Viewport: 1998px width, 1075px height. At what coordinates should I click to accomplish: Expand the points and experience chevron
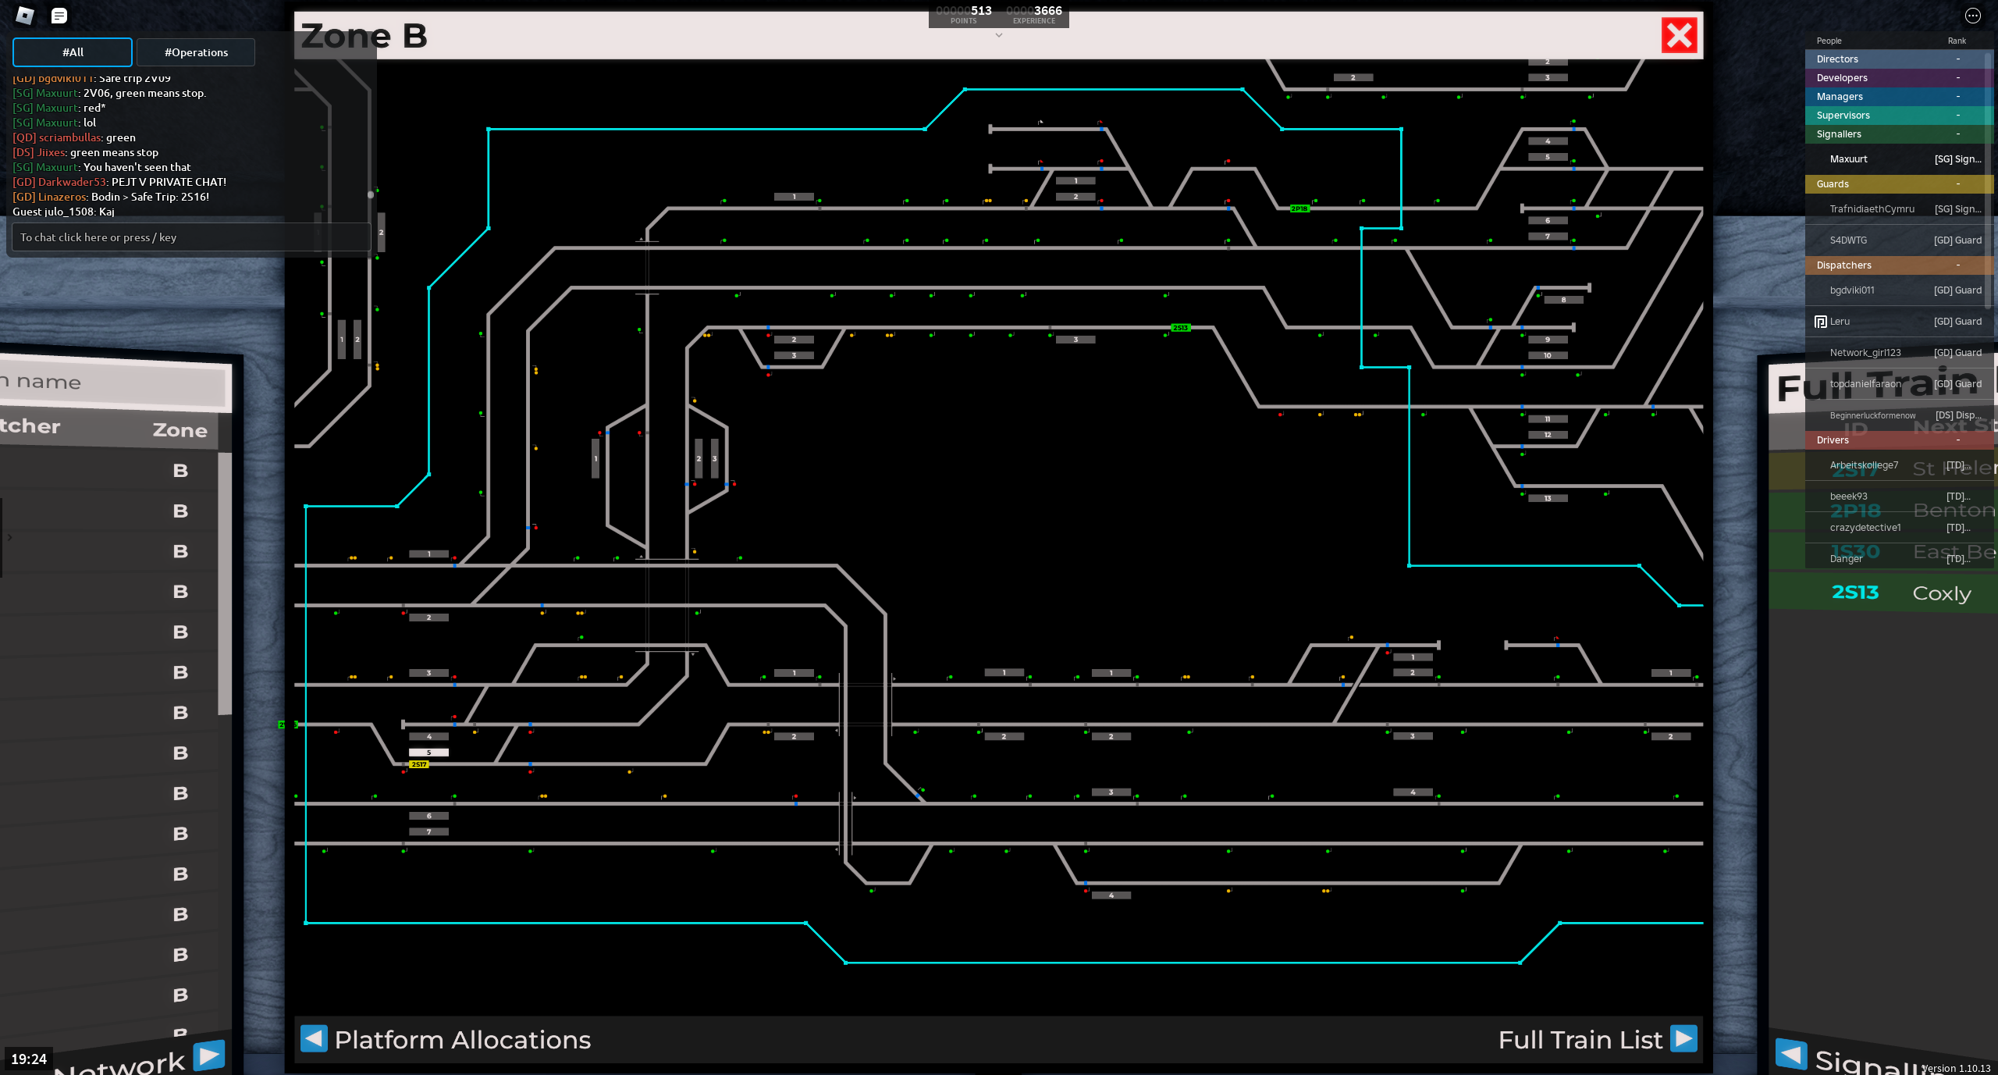click(x=998, y=35)
